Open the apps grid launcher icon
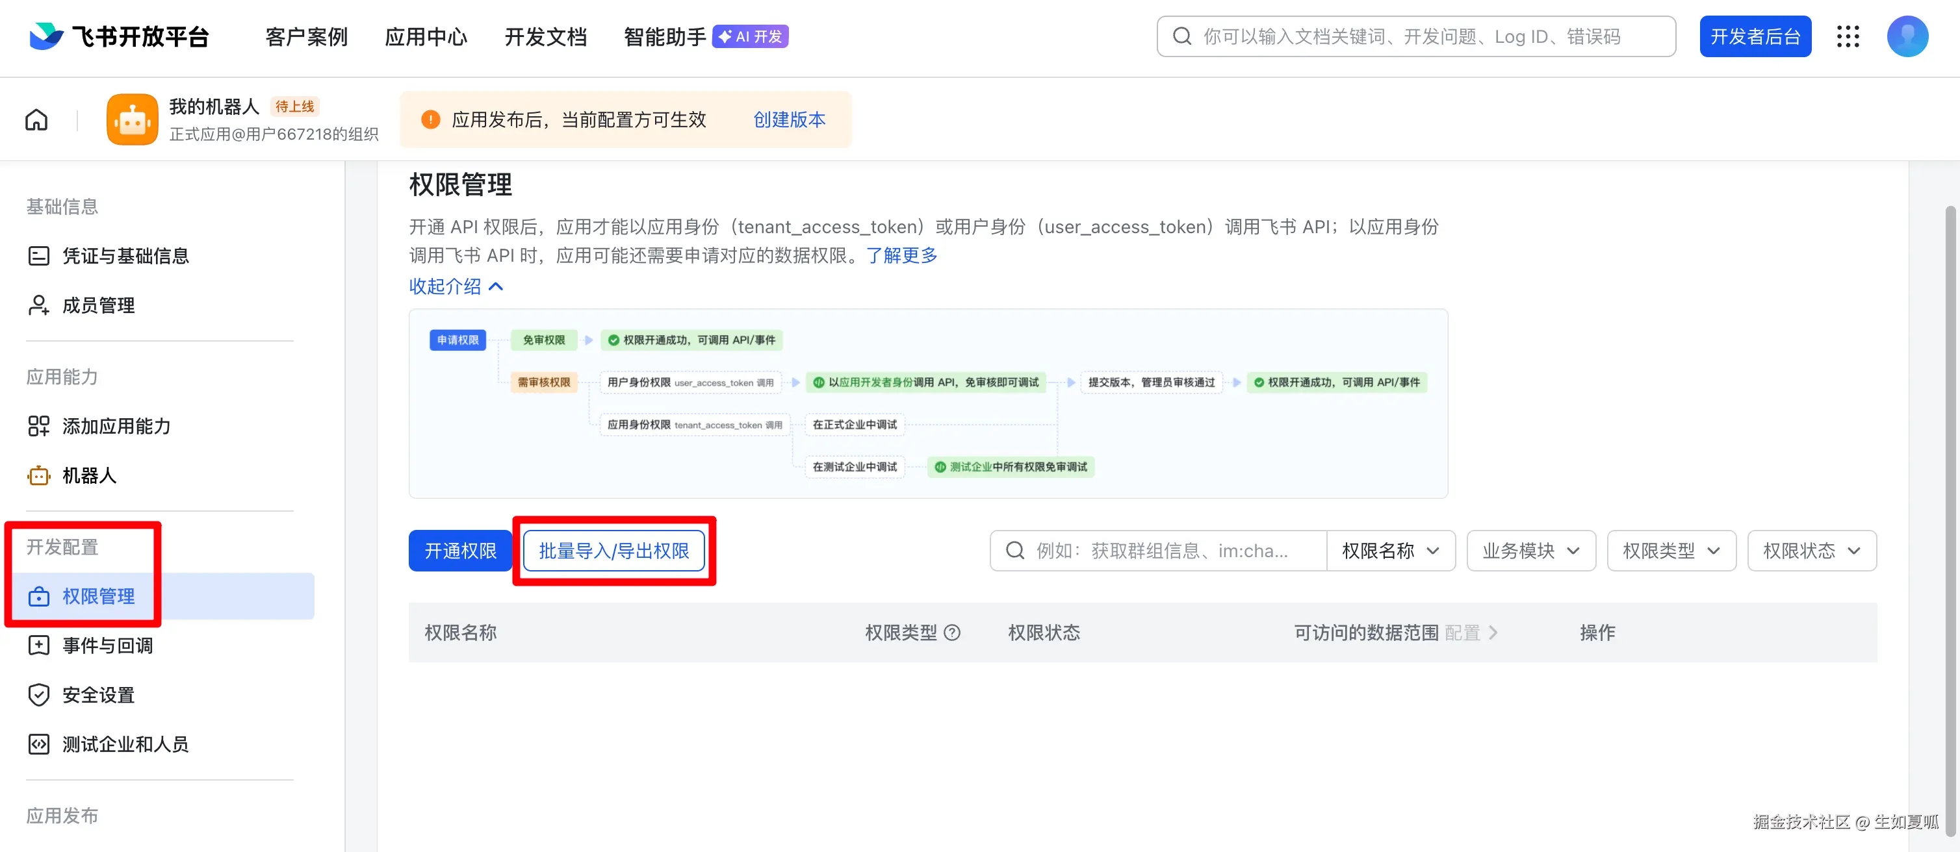This screenshot has height=852, width=1960. pos(1848,36)
